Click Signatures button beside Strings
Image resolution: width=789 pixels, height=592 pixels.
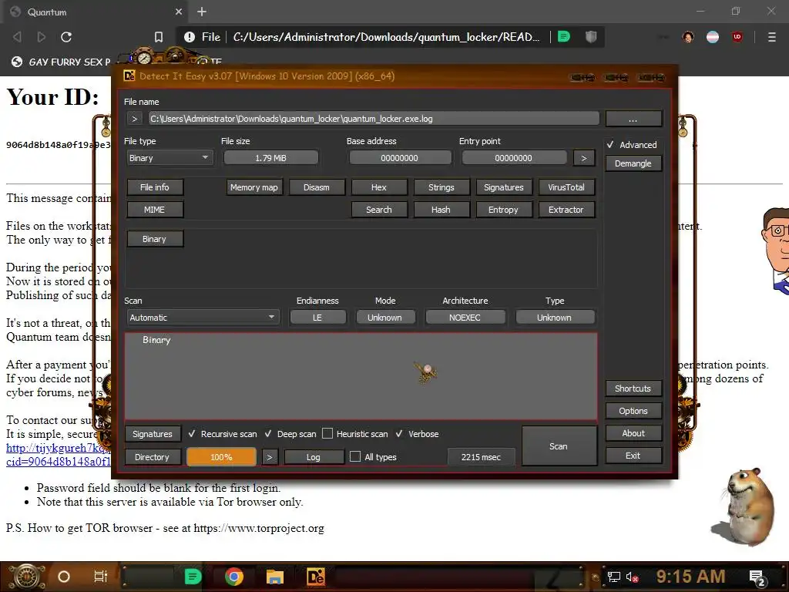pyautogui.click(x=504, y=187)
